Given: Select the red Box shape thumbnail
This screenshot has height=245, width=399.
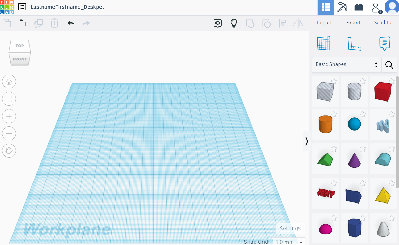Looking at the screenshot, I should click(x=383, y=91).
